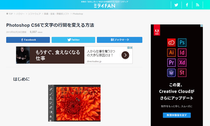Click the ミライFAN site logo
The height and width of the screenshot is (126, 210).
[x=104, y=6]
